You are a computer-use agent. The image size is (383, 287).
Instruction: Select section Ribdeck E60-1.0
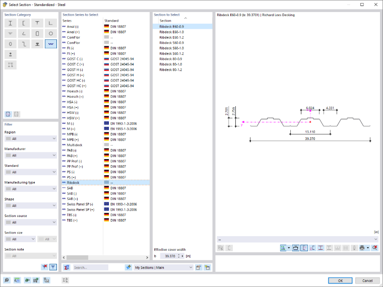click(182, 32)
